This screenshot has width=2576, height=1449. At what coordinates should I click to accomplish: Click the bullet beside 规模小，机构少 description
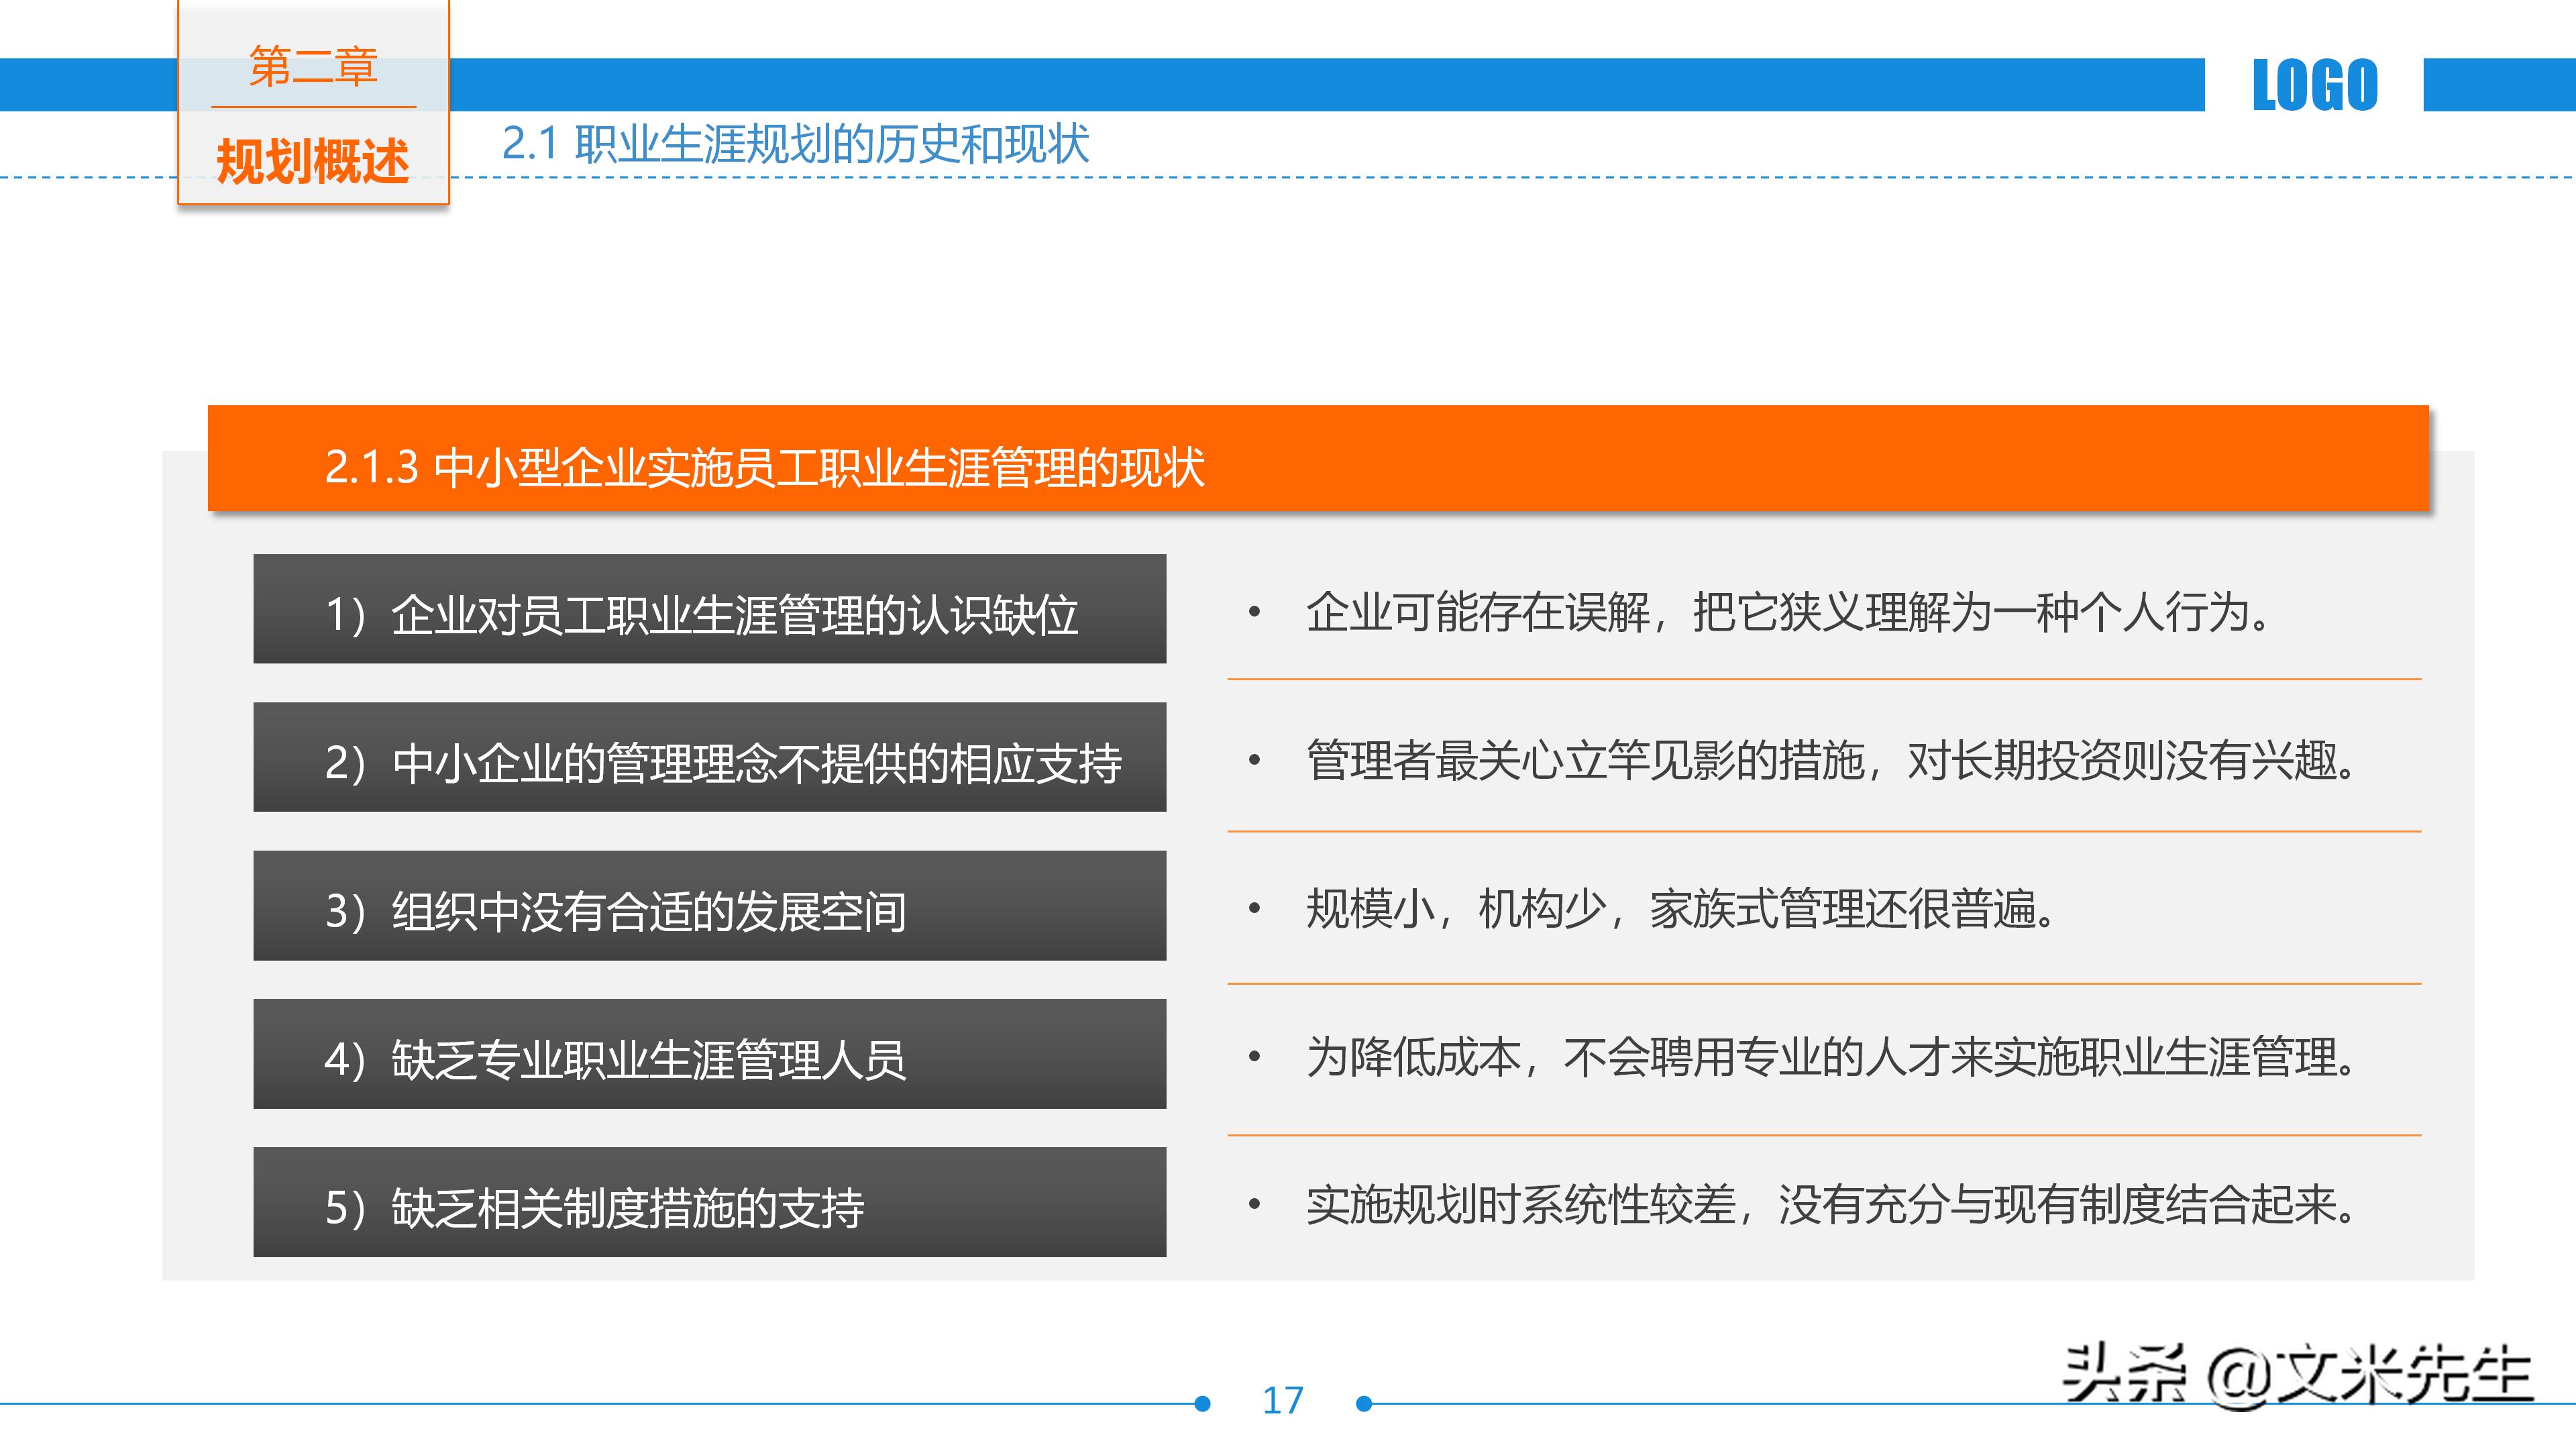[1256, 907]
